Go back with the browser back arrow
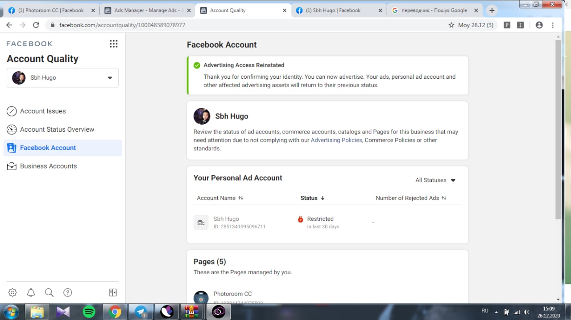The width and height of the screenshot is (571, 320). [9, 25]
